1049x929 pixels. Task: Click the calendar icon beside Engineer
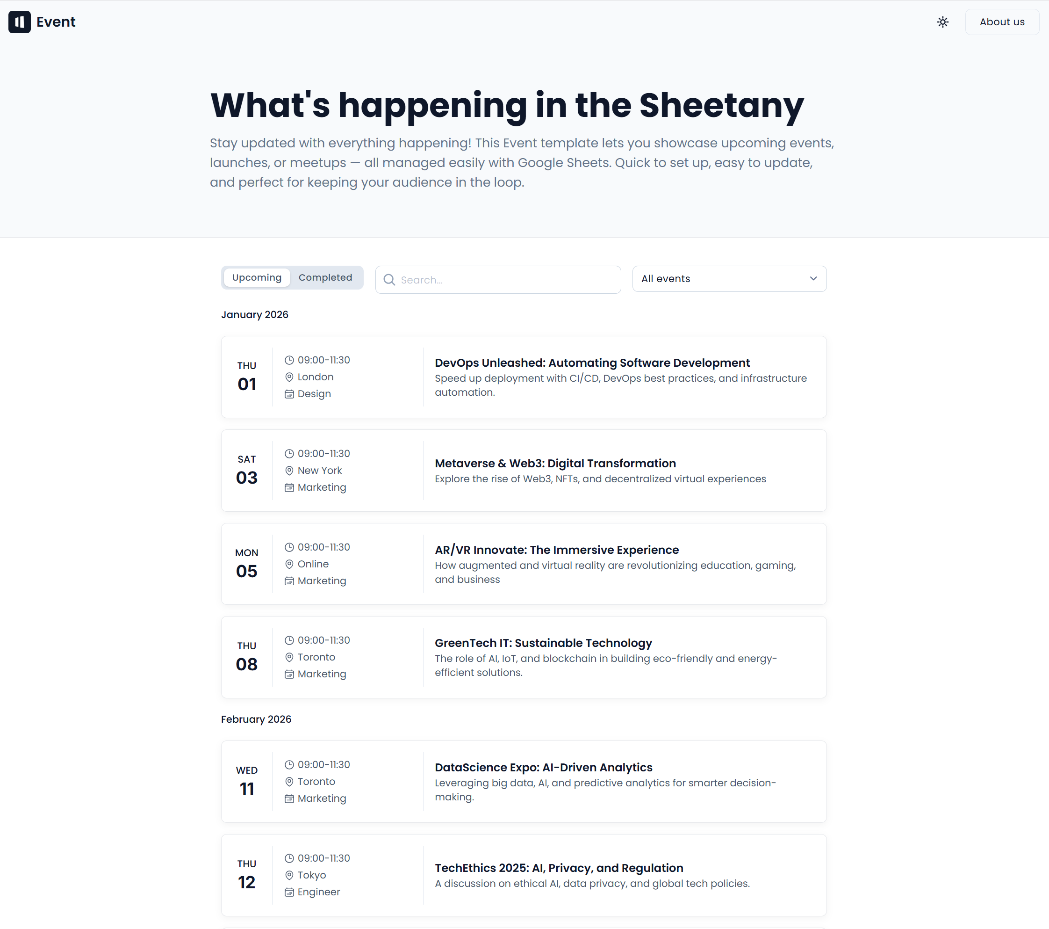point(289,892)
